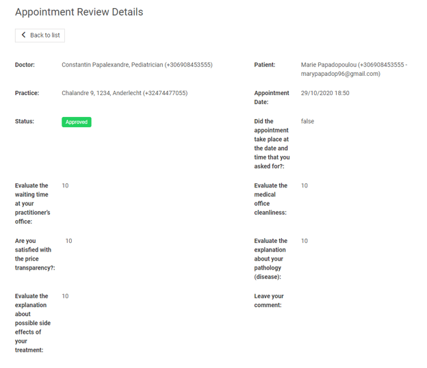The height and width of the screenshot is (368, 427).
Task: Click the waiting time score value
Action: tap(65, 185)
